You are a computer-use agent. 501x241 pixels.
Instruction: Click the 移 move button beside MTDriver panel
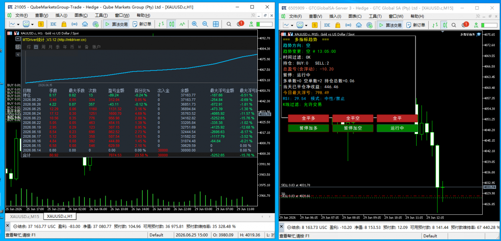pos(18,47)
